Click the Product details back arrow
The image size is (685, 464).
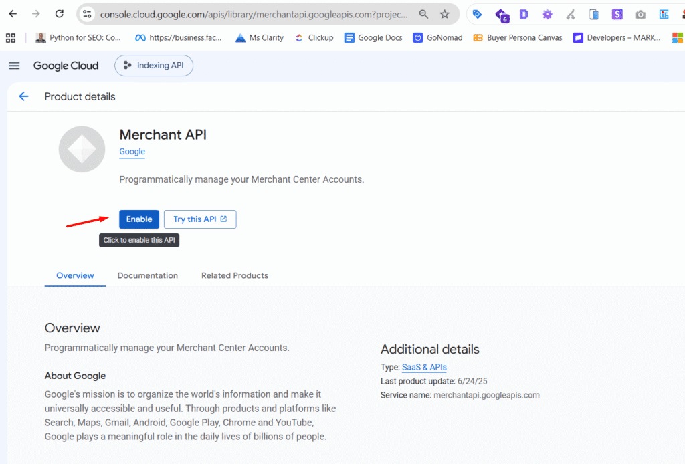[x=23, y=96]
